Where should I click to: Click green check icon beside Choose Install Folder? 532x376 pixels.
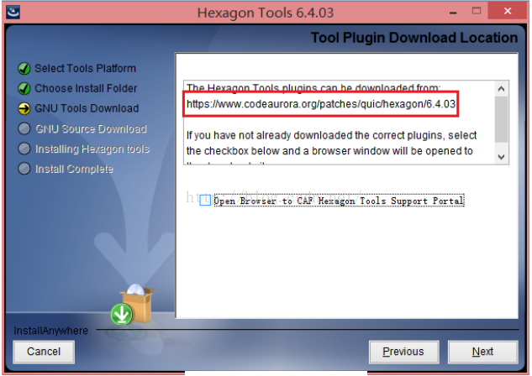[24, 89]
